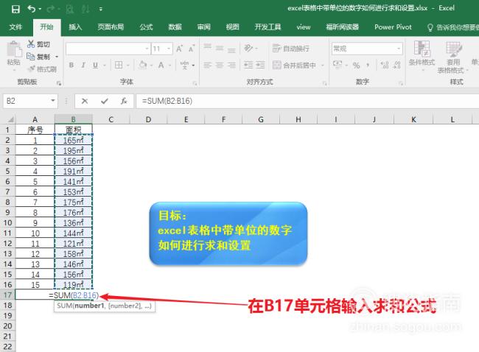The image size is (479, 352).
Task: Click the Undo arrow icon
Action: click(x=32, y=9)
